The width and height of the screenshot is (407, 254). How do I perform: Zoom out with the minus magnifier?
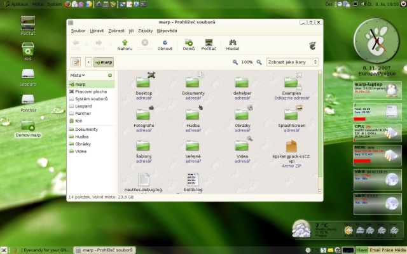pos(235,62)
